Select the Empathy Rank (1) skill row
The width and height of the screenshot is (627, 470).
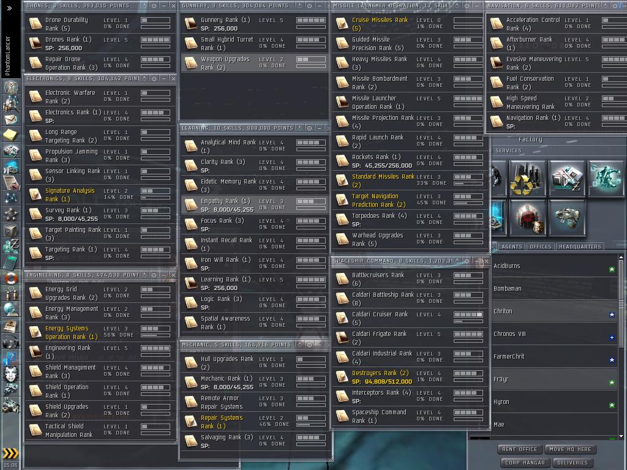pyautogui.click(x=254, y=205)
